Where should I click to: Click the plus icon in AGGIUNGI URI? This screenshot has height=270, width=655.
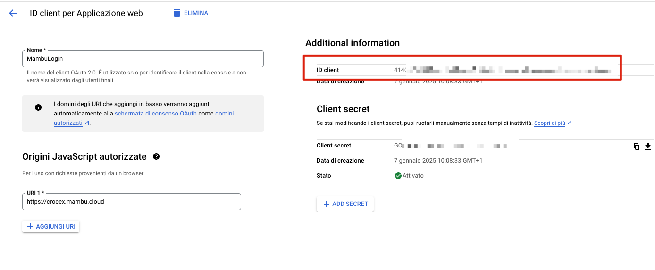click(30, 227)
